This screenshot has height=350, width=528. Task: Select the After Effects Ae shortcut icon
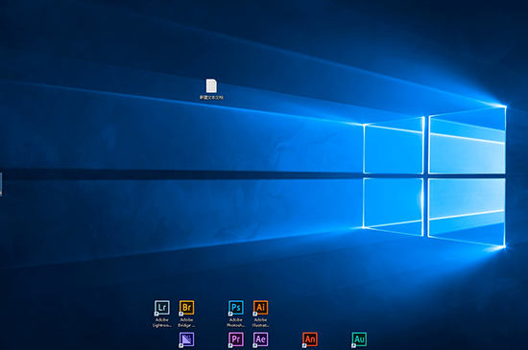(x=260, y=339)
